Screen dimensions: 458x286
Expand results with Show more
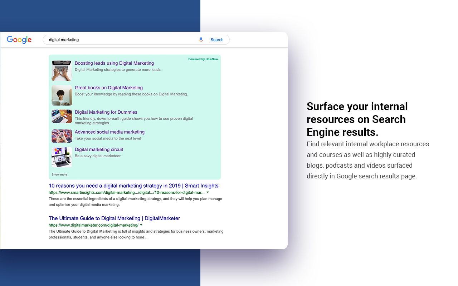(59, 174)
